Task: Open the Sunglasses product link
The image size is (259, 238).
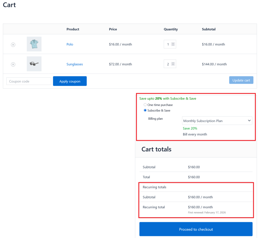Action: 75,64
